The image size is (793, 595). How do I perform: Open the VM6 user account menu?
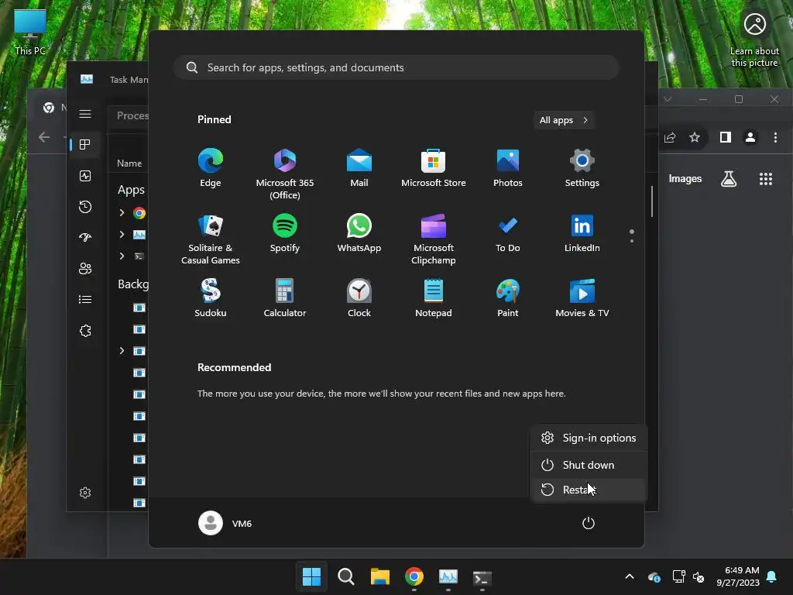point(225,523)
